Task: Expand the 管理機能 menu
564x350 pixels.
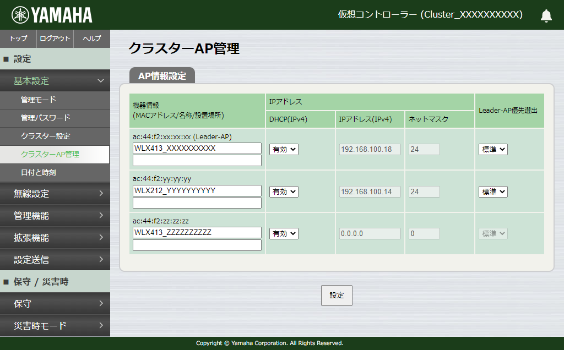Action: [x=55, y=216]
